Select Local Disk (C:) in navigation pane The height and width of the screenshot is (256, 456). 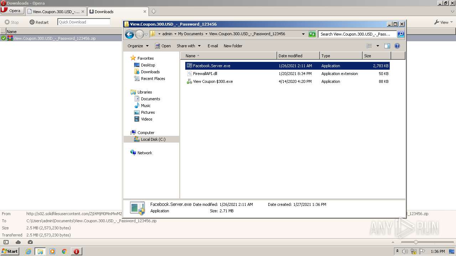coord(151,139)
